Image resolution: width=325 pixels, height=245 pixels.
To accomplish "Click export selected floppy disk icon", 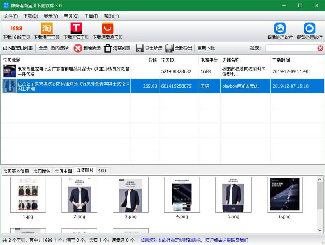I will click(x=140, y=48).
